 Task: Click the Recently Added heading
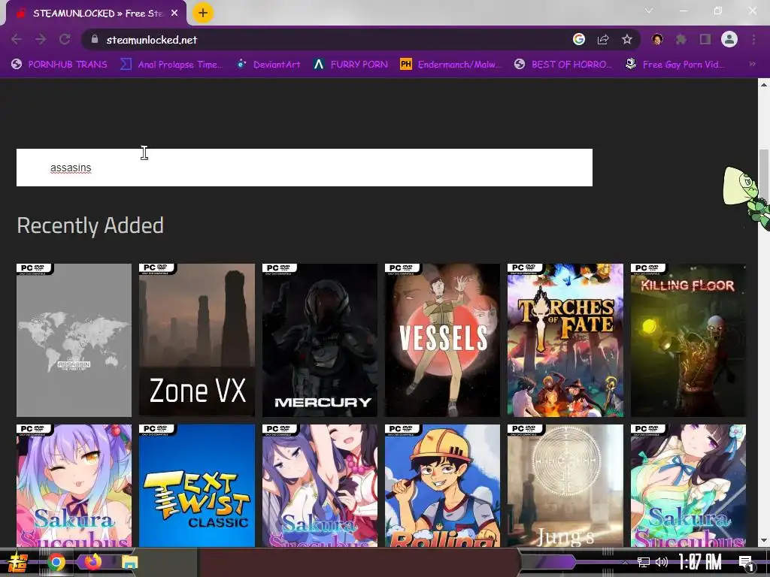pyautogui.click(x=90, y=225)
